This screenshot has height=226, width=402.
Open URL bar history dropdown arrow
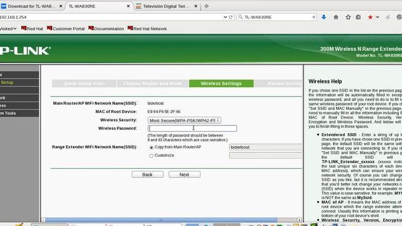pos(225,17)
